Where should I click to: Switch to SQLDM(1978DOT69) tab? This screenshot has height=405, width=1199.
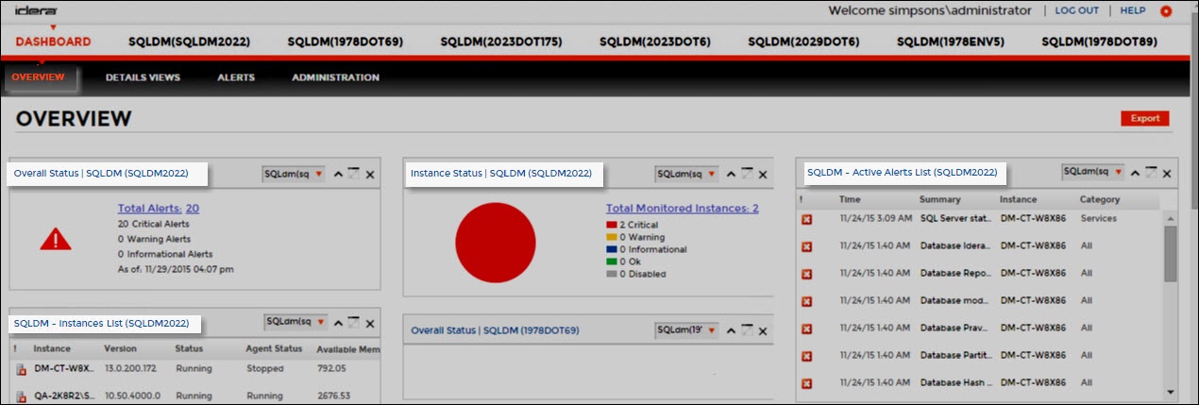click(x=345, y=42)
